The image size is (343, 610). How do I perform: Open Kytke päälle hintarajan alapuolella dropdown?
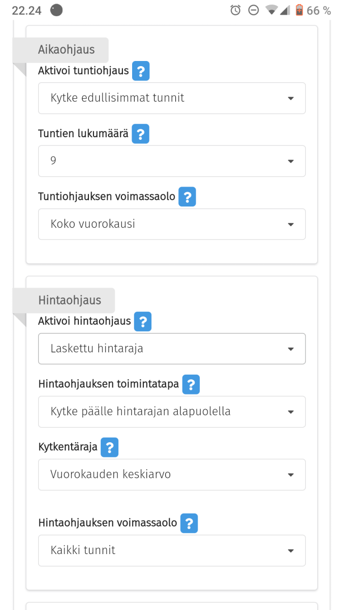(172, 412)
